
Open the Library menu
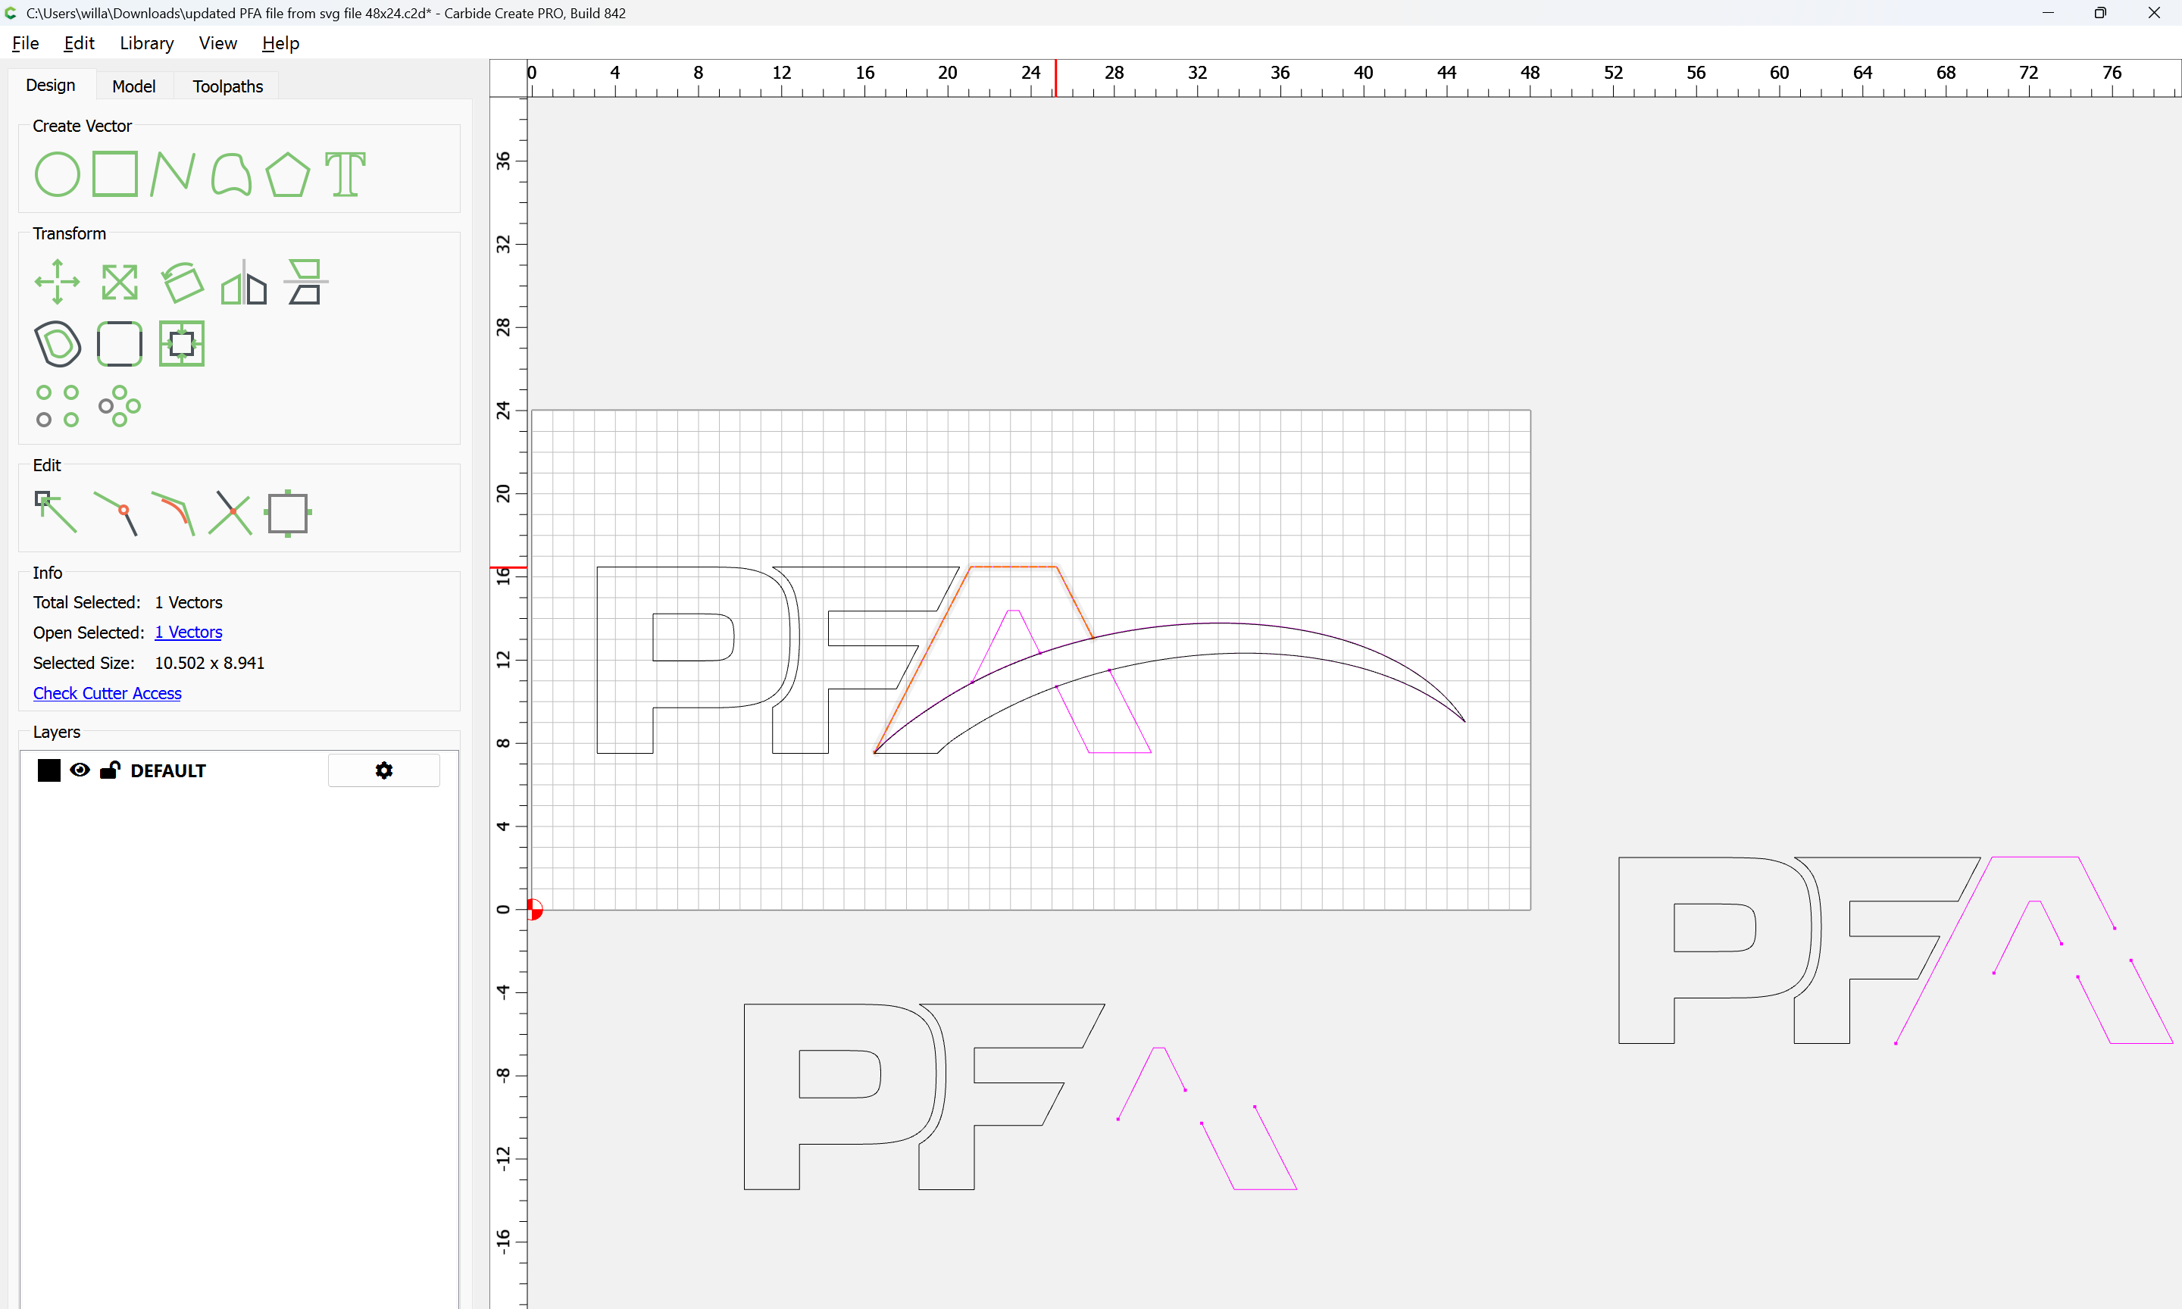146,43
